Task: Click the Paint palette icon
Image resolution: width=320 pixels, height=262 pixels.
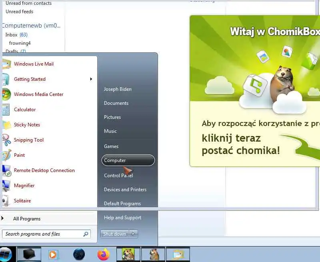Action: [6, 155]
